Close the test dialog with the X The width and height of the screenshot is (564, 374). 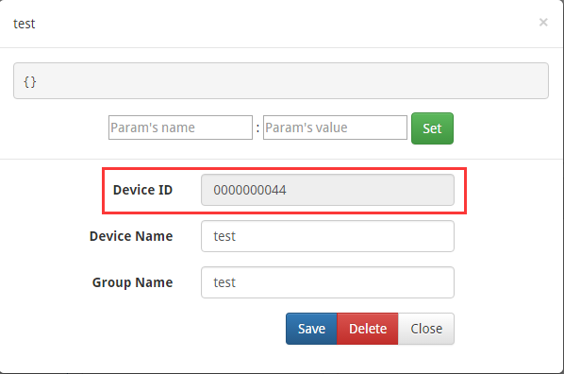tap(543, 23)
